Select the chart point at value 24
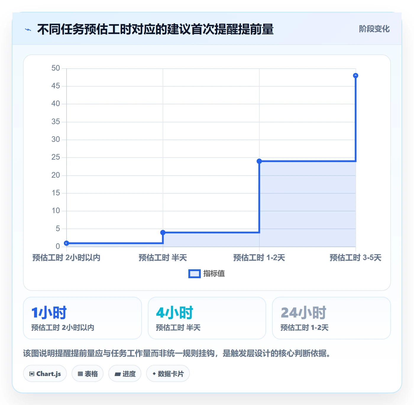The width and height of the screenshot is (414, 405). (259, 161)
